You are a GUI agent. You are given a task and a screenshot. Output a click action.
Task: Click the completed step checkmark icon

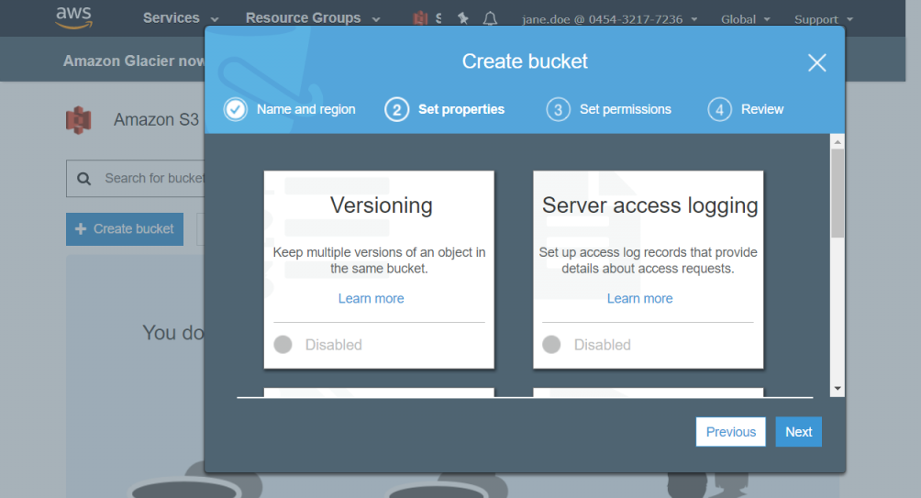click(x=236, y=109)
